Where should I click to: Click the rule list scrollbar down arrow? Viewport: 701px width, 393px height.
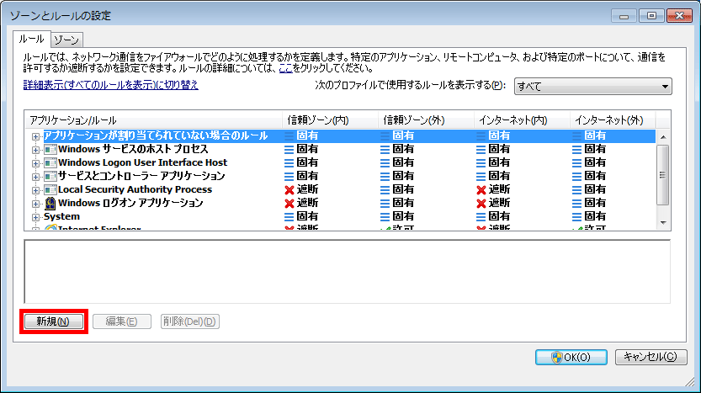(x=662, y=221)
